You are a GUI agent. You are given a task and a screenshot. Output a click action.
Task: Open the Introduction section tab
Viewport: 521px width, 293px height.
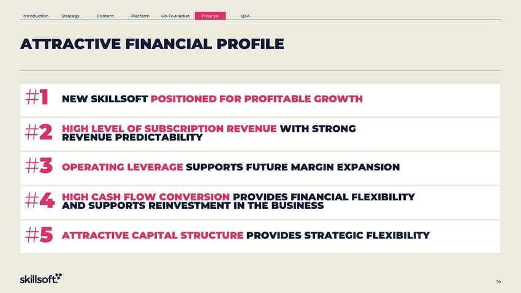pos(35,16)
